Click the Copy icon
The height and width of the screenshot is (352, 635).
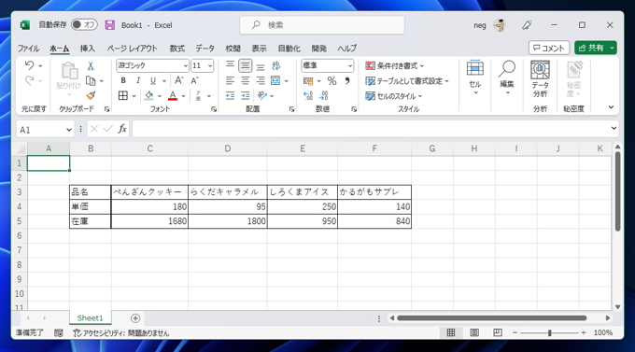[x=91, y=81]
